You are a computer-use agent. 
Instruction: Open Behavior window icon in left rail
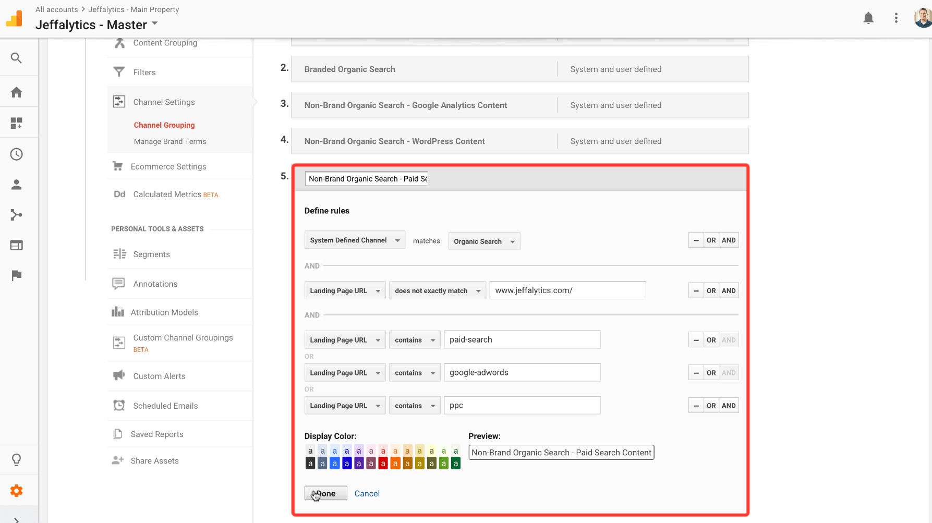[x=16, y=245]
